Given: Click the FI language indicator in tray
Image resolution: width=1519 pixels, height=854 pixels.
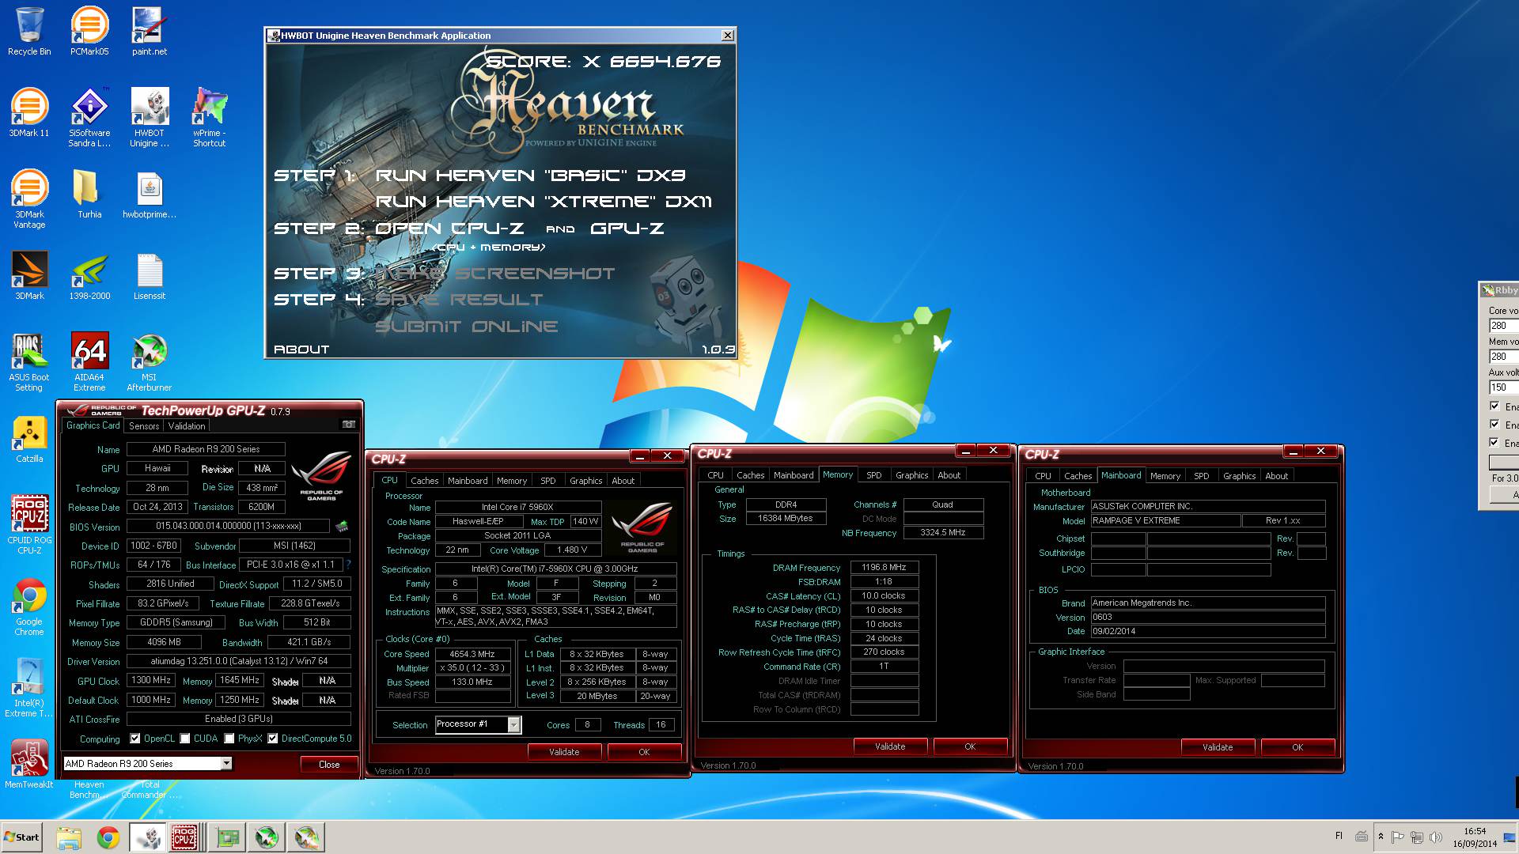Looking at the screenshot, I should point(1339,836).
